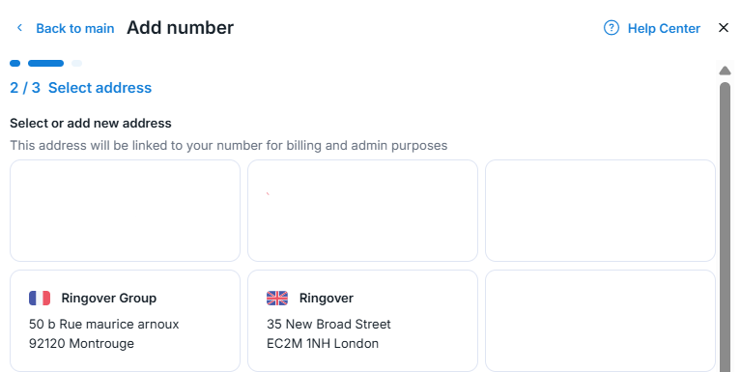
Task: Go back via Back to main link
Action: tap(75, 28)
